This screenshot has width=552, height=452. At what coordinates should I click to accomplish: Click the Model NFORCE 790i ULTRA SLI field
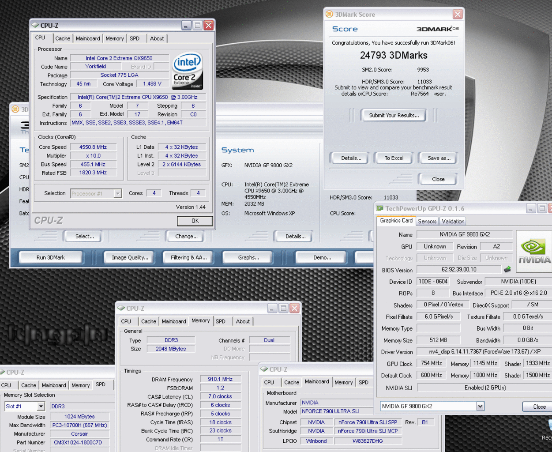[x=338, y=411]
